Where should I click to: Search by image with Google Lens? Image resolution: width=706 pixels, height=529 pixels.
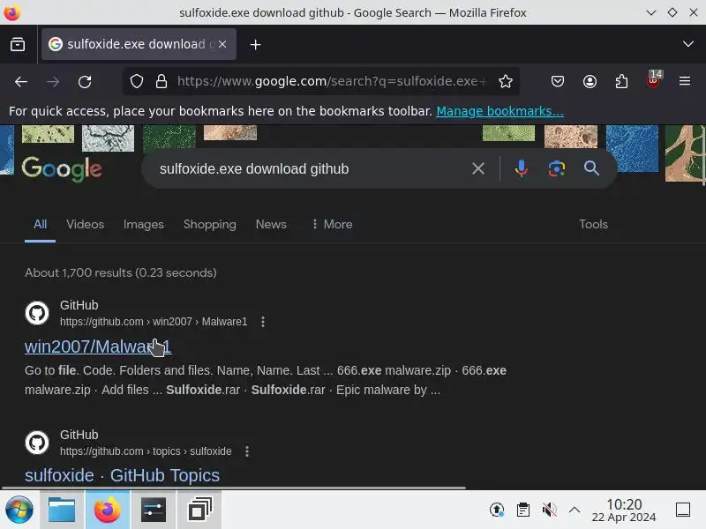point(557,168)
